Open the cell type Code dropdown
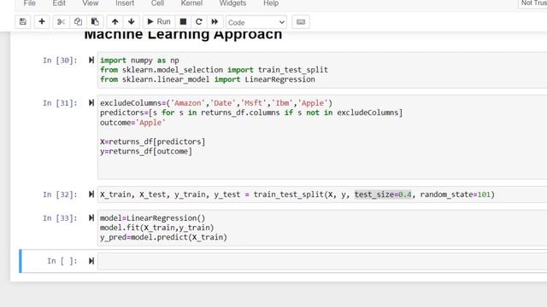 pyautogui.click(x=256, y=22)
